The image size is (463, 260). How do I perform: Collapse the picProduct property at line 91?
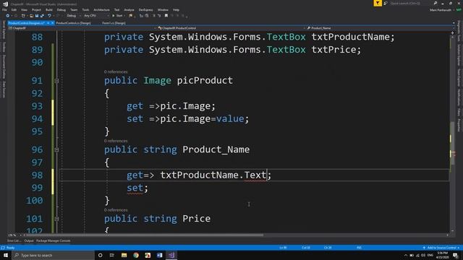[x=56, y=80]
